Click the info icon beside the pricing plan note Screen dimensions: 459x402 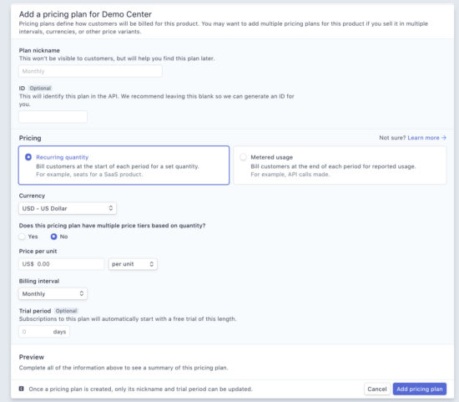pyautogui.click(x=22, y=389)
